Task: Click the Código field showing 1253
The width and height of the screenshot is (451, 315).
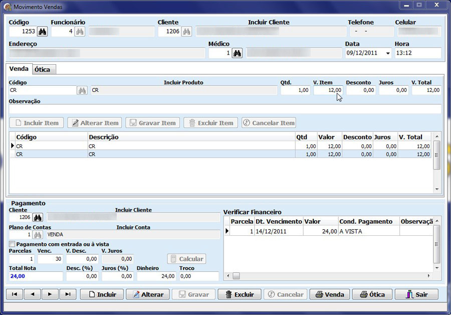Action: coord(23,32)
